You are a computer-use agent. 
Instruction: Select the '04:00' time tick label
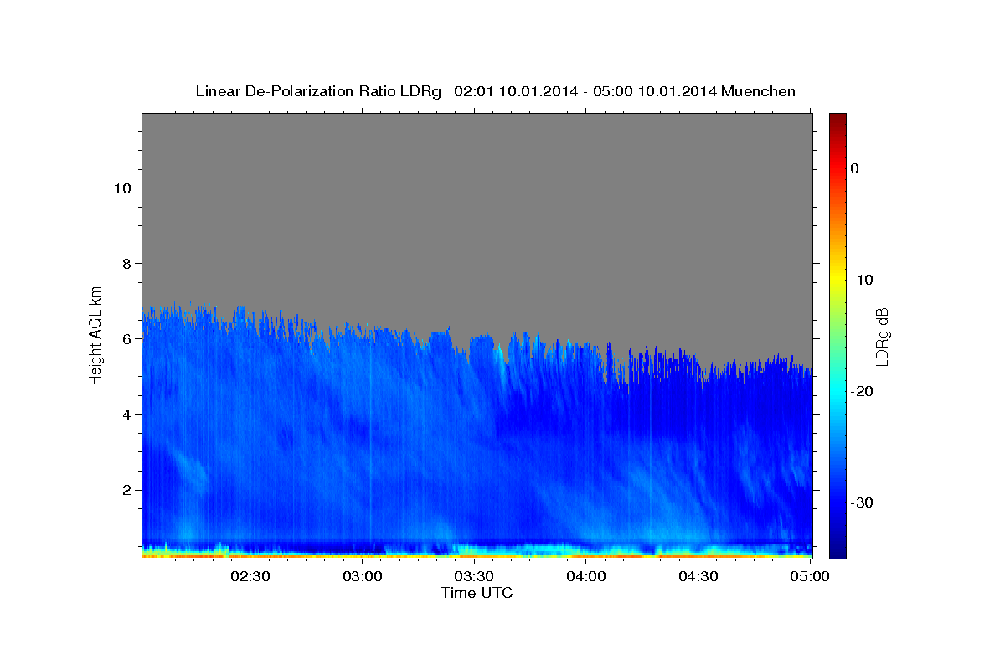(x=586, y=576)
